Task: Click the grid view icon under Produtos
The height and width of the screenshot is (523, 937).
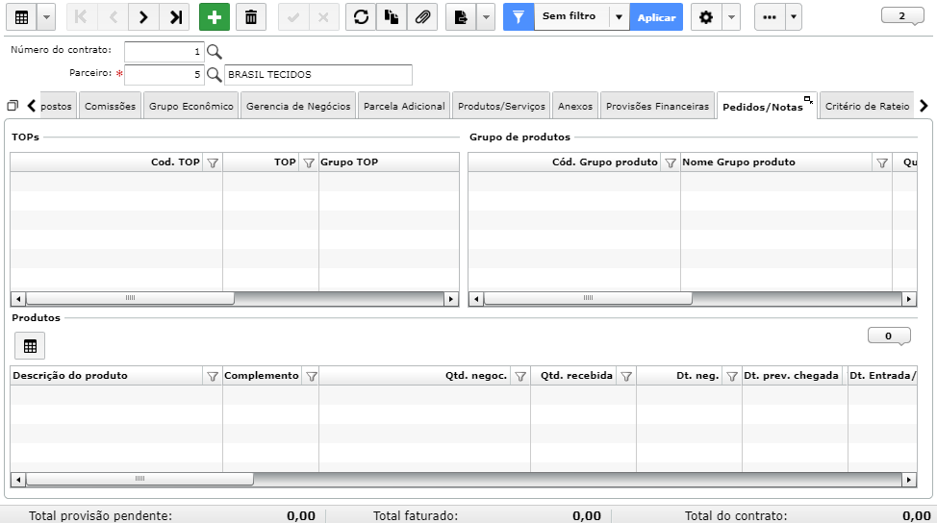Action: tap(30, 346)
